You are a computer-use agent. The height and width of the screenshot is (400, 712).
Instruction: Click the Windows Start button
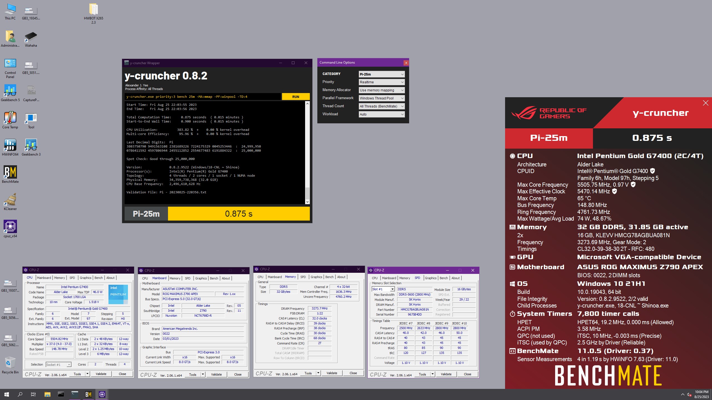(7, 394)
